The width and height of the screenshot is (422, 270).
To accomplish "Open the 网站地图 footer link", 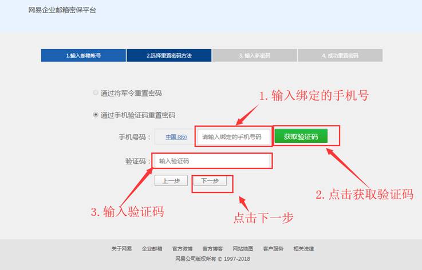I will coord(243,249).
